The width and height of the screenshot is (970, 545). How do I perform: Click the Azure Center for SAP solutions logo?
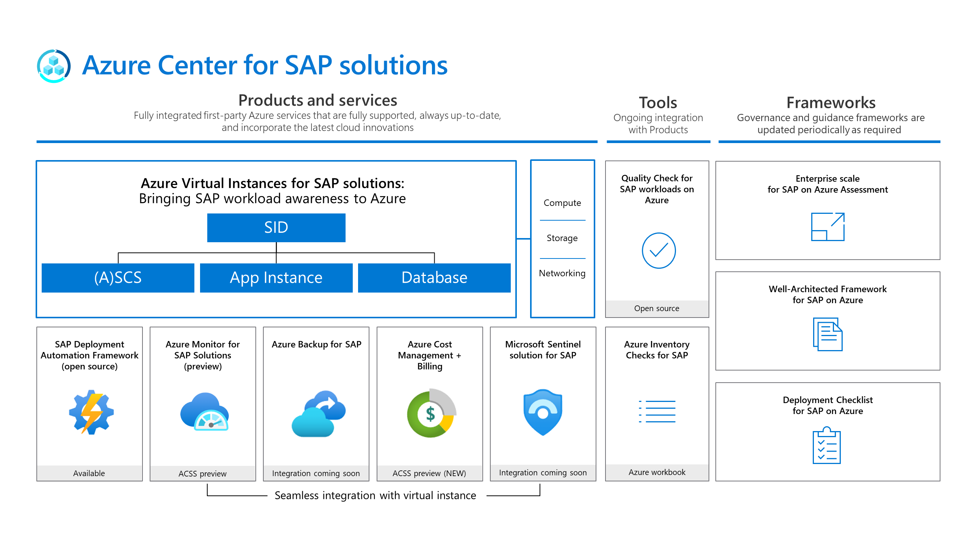(x=54, y=66)
